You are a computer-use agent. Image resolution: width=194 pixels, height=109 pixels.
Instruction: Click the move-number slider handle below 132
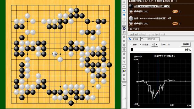(x=124, y=99)
